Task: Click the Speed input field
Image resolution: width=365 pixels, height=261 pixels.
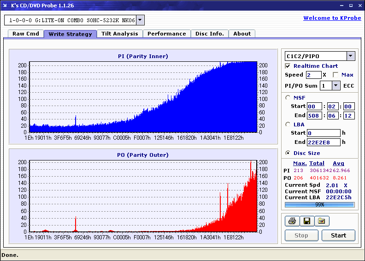Action: click(x=313, y=75)
